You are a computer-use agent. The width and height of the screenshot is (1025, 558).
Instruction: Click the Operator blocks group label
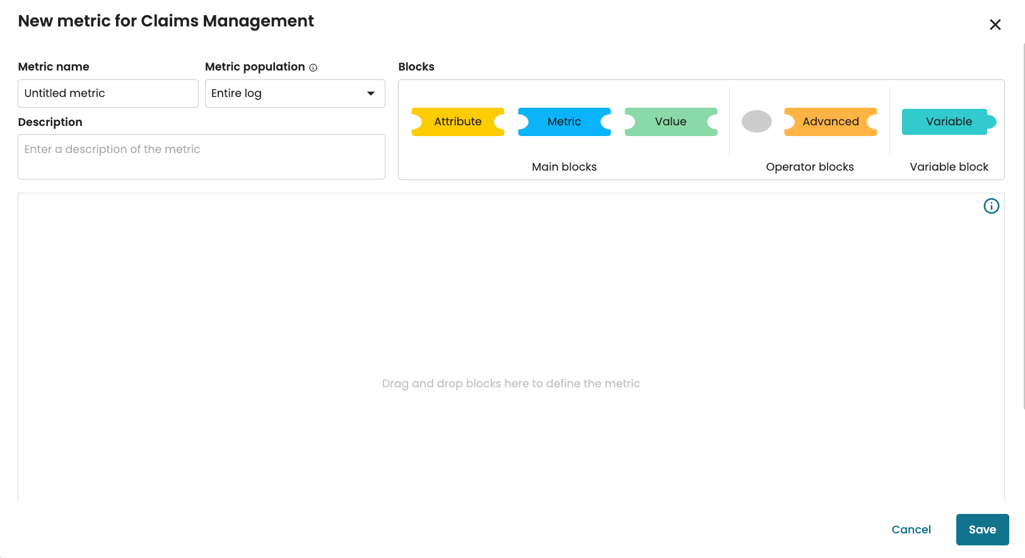[x=809, y=167]
